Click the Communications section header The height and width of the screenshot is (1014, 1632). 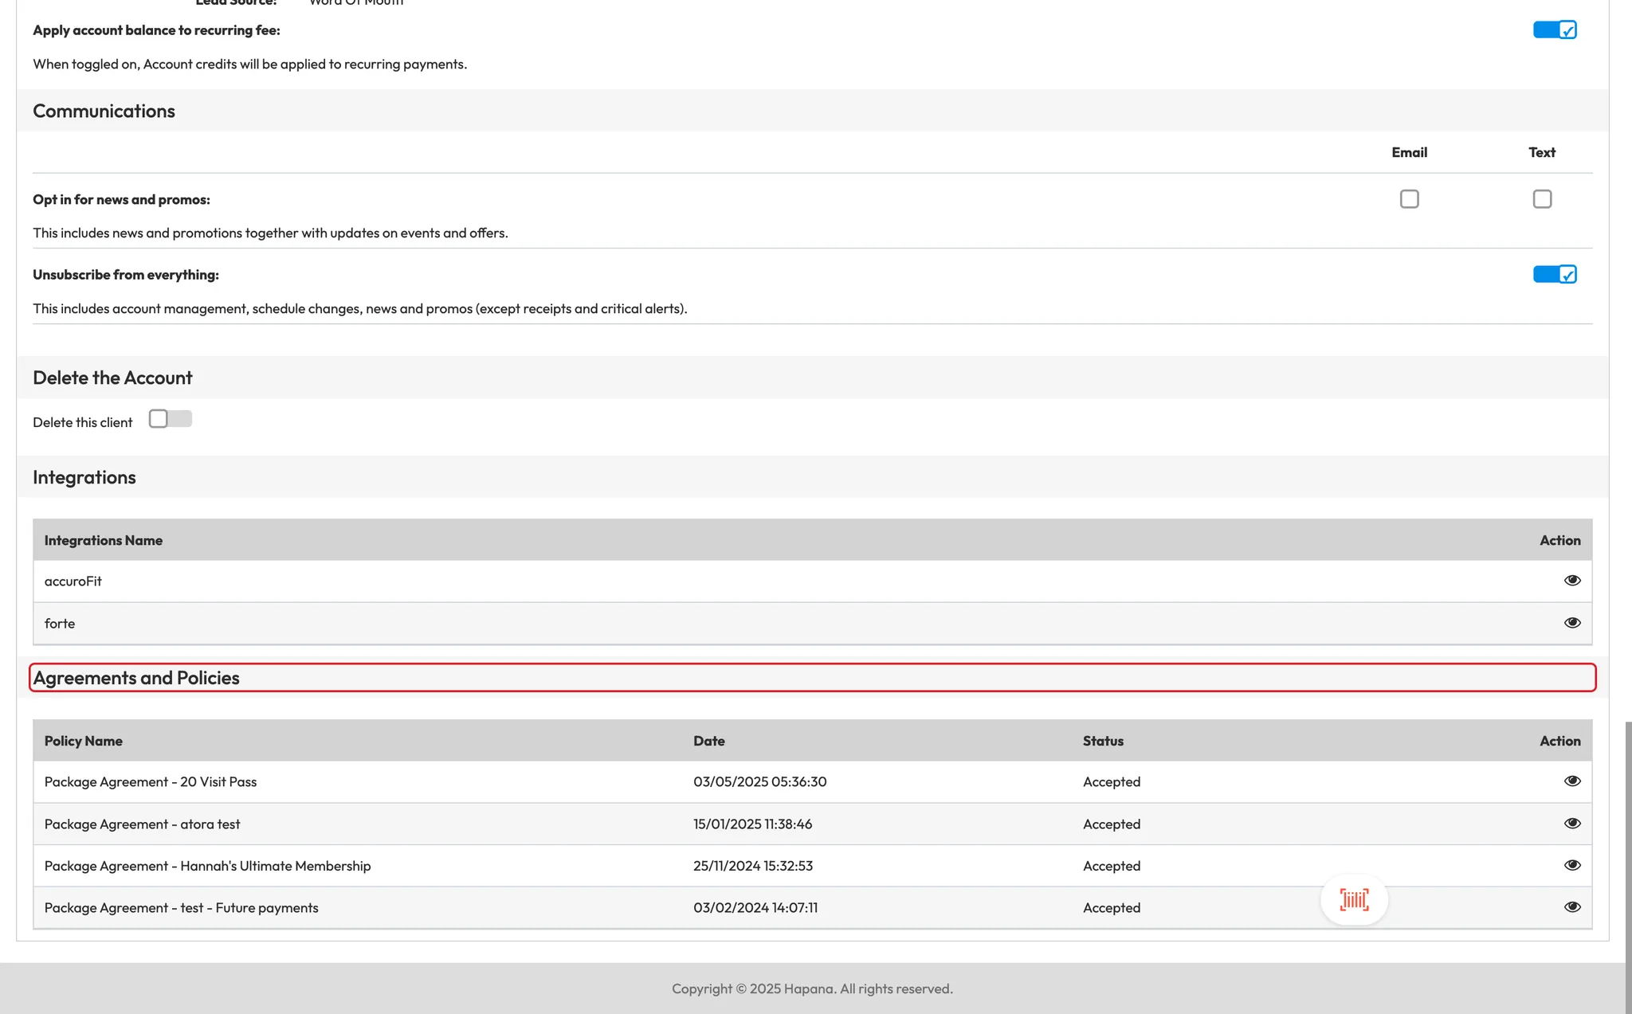[x=104, y=111]
